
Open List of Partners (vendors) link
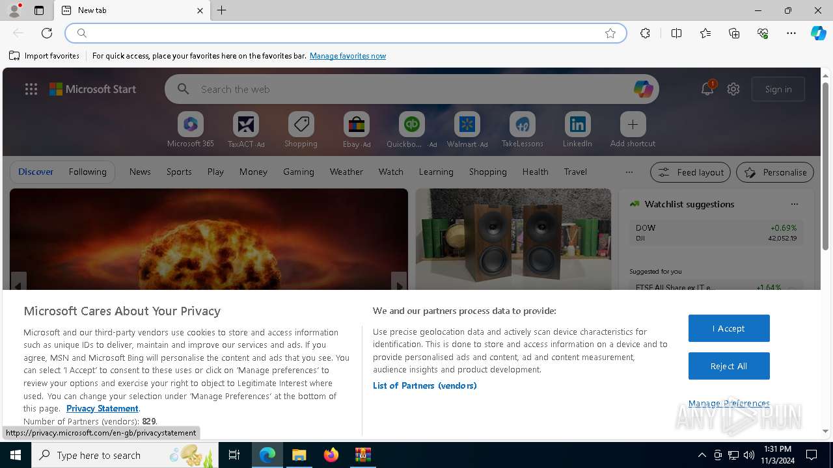(425, 385)
